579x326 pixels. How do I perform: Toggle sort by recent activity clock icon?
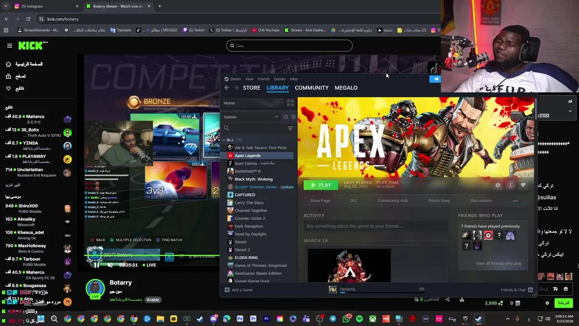[x=285, y=117]
